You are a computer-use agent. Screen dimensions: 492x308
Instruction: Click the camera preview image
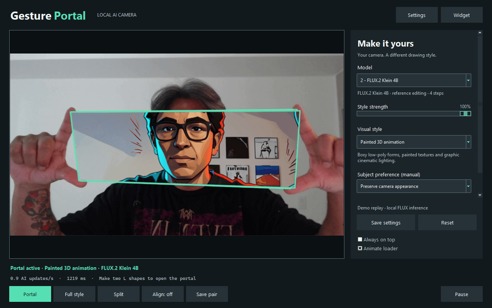[x=177, y=144]
